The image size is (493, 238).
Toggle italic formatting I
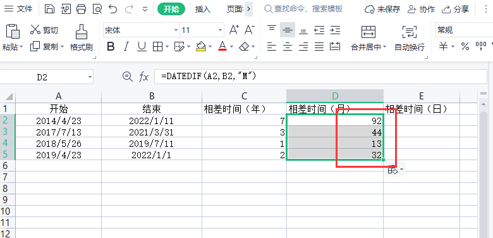[126, 47]
